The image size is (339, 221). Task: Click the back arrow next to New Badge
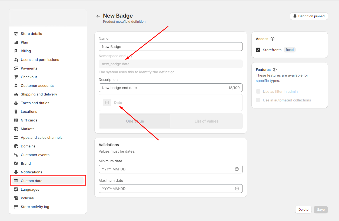pyautogui.click(x=98, y=16)
